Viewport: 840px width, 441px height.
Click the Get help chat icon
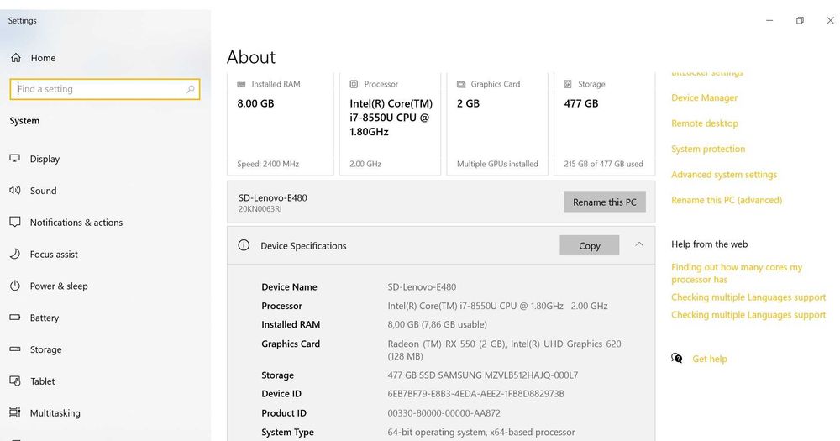[677, 358]
